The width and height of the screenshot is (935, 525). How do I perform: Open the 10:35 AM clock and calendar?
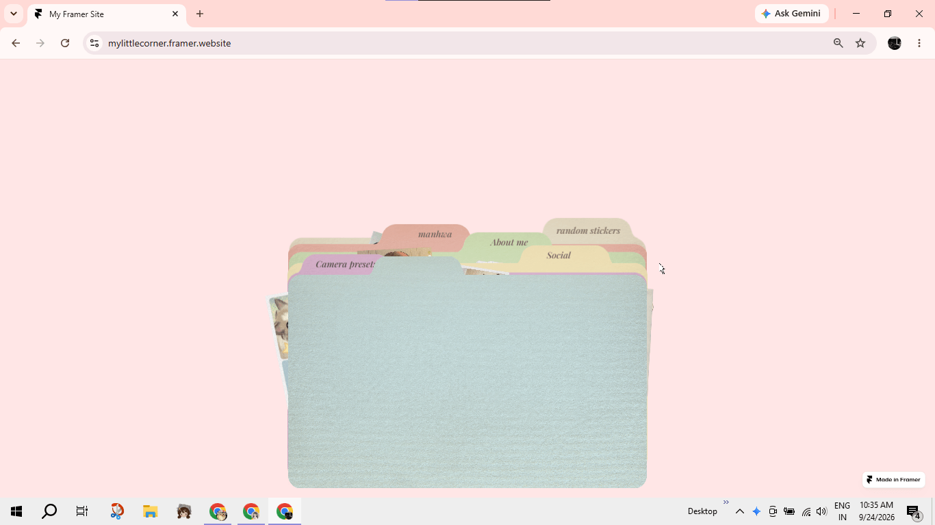(x=876, y=511)
